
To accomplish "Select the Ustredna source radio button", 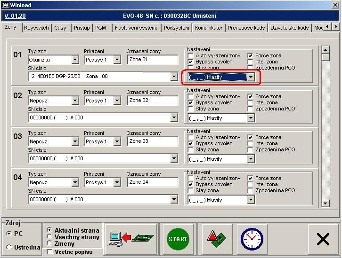I will (9, 247).
